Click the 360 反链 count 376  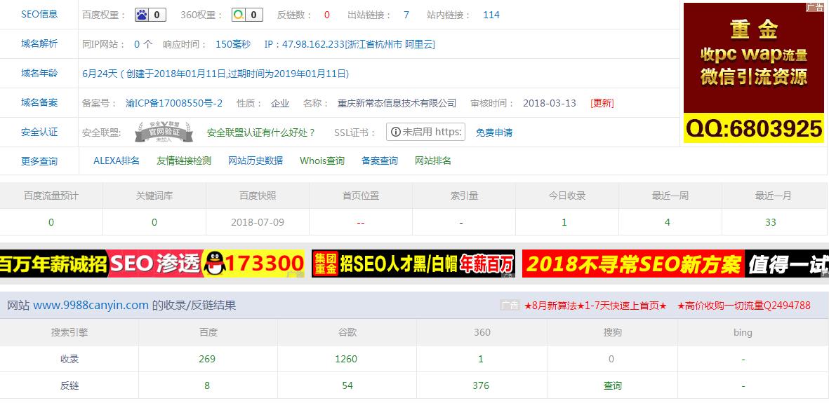(x=481, y=385)
